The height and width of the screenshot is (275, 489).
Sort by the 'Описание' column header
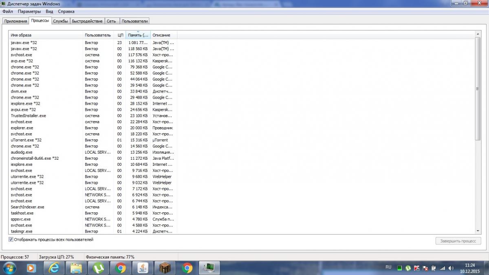pos(164,35)
